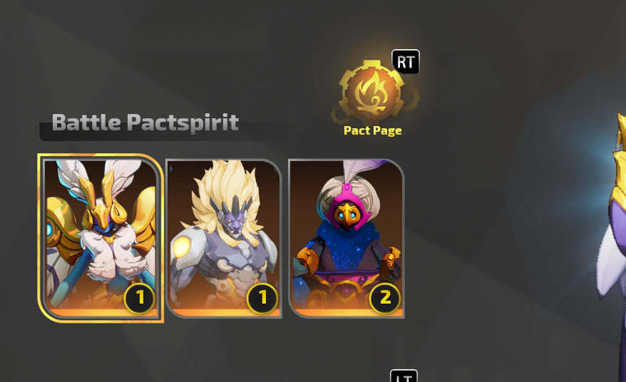This screenshot has width=626, height=382.
Task: Click the Pact Page label text
Action: click(x=372, y=130)
